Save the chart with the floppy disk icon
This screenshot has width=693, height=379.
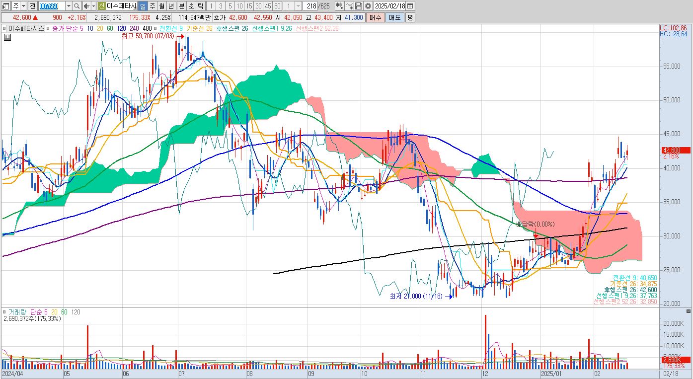click(x=358, y=6)
